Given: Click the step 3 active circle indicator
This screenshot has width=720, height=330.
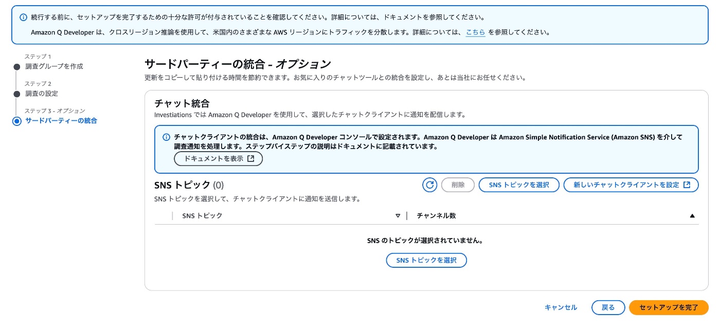Looking at the screenshot, I should [17, 121].
